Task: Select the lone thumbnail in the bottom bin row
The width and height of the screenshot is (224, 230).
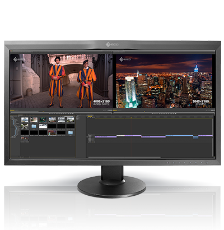Action: 25,139
